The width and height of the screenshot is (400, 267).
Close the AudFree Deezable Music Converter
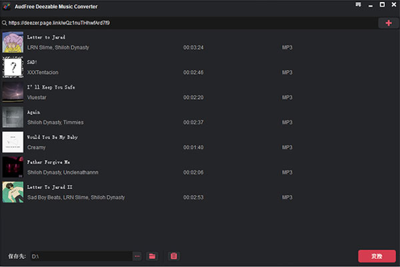click(x=393, y=5)
